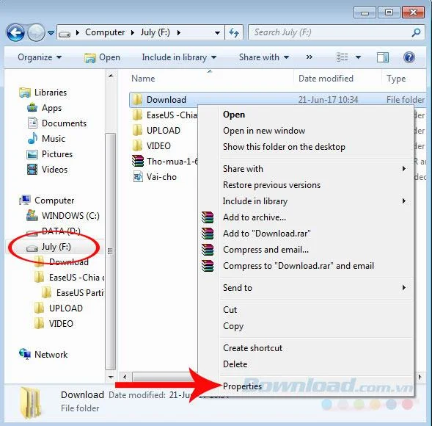This screenshot has height=426, width=432.
Task: Select the EaseUS -Chia folder in list
Action: pos(164,115)
